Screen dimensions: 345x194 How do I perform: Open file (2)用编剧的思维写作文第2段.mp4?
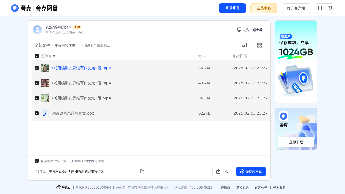(x=81, y=83)
